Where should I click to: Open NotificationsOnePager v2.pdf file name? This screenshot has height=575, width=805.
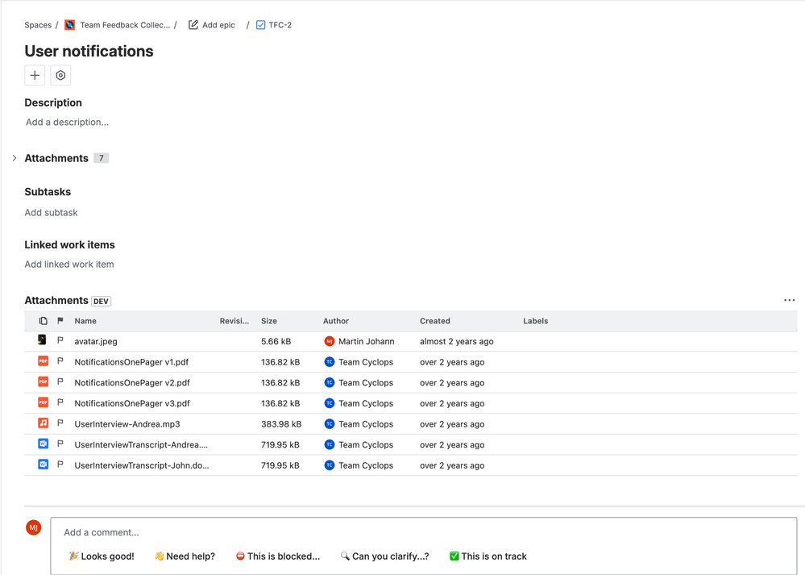tap(132, 382)
